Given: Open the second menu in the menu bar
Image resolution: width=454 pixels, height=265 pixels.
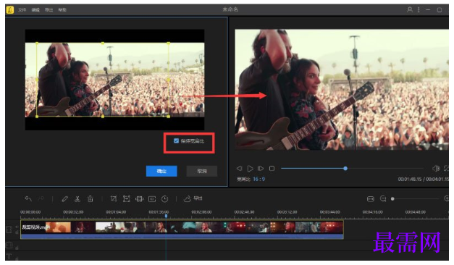Looking at the screenshot, I should click(x=35, y=10).
